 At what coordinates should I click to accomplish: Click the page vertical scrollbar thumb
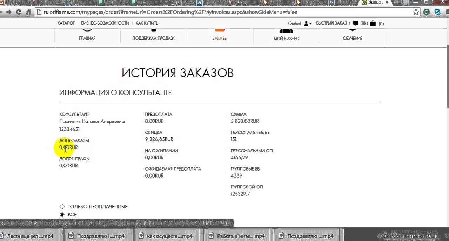click(x=447, y=76)
